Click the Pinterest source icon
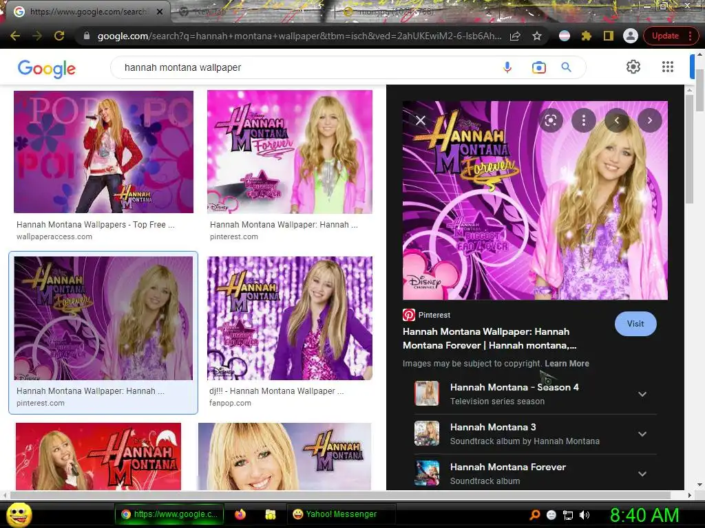 click(409, 315)
